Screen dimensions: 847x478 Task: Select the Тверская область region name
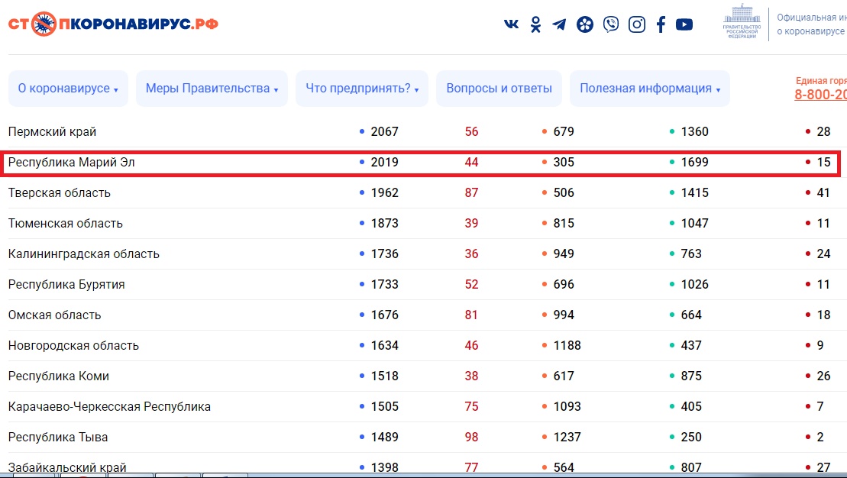(x=60, y=193)
